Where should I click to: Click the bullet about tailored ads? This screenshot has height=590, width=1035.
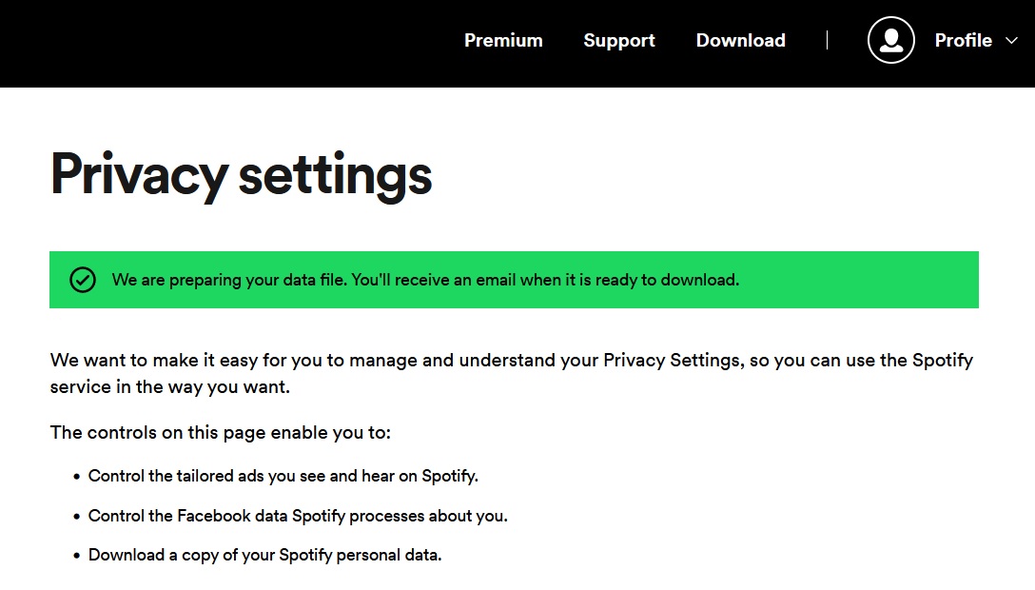283,476
